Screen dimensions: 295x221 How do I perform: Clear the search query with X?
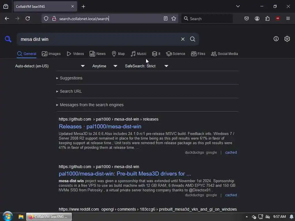pyautogui.click(x=183, y=39)
